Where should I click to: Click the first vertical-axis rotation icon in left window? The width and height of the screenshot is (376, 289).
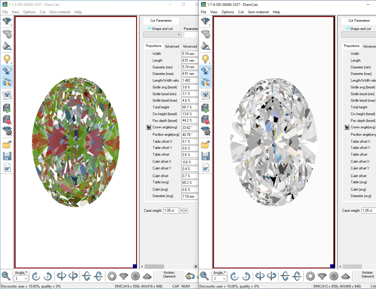61,276
